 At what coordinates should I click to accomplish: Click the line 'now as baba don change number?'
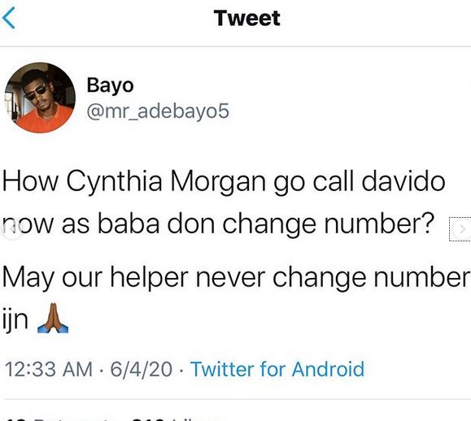pyautogui.click(x=218, y=224)
